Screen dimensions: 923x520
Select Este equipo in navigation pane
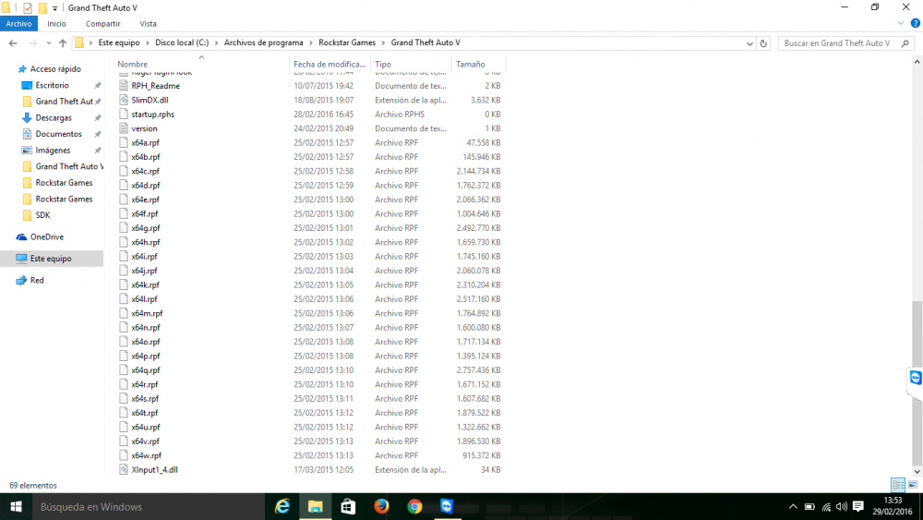coord(51,259)
